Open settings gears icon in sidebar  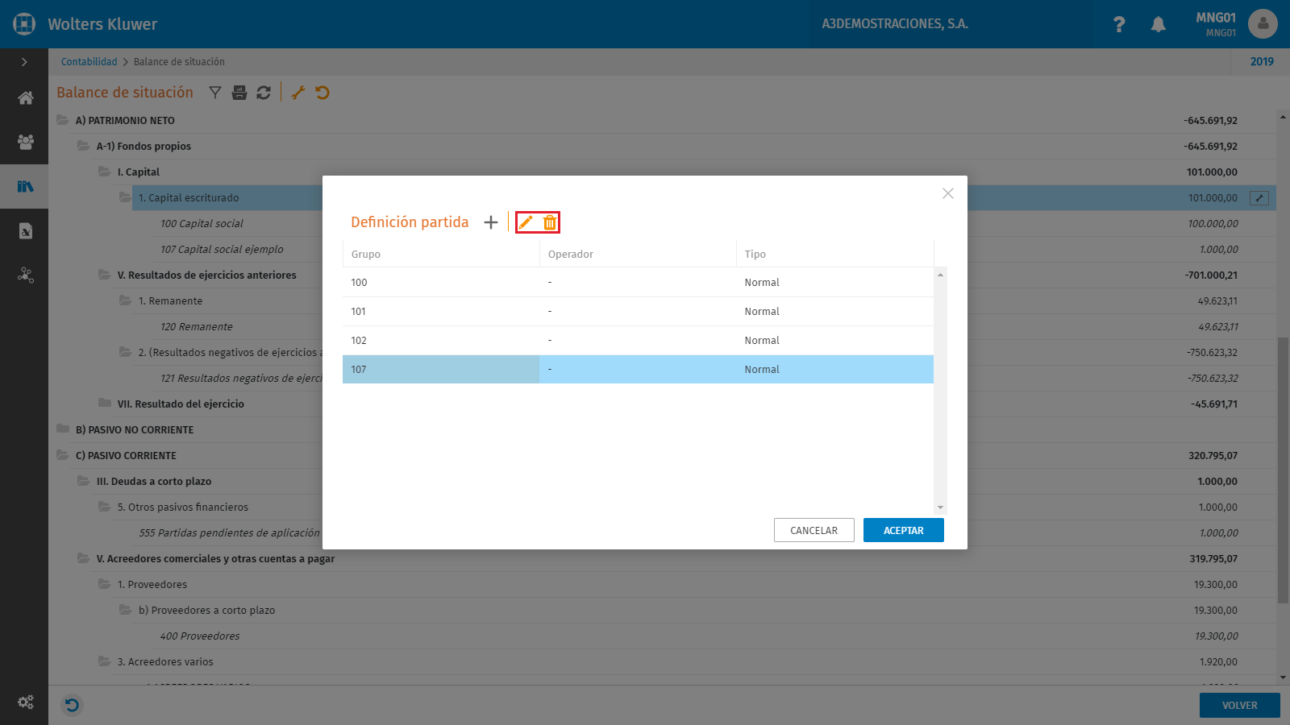pos(25,702)
